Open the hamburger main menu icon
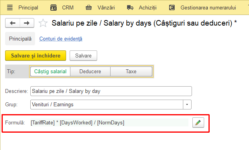 (x=10, y=7)
